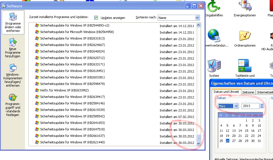Image resolution: width=273 pixels, height=160 pixels.
Task: Click icon of update KB2618451
Action: [x=37, y=71]
